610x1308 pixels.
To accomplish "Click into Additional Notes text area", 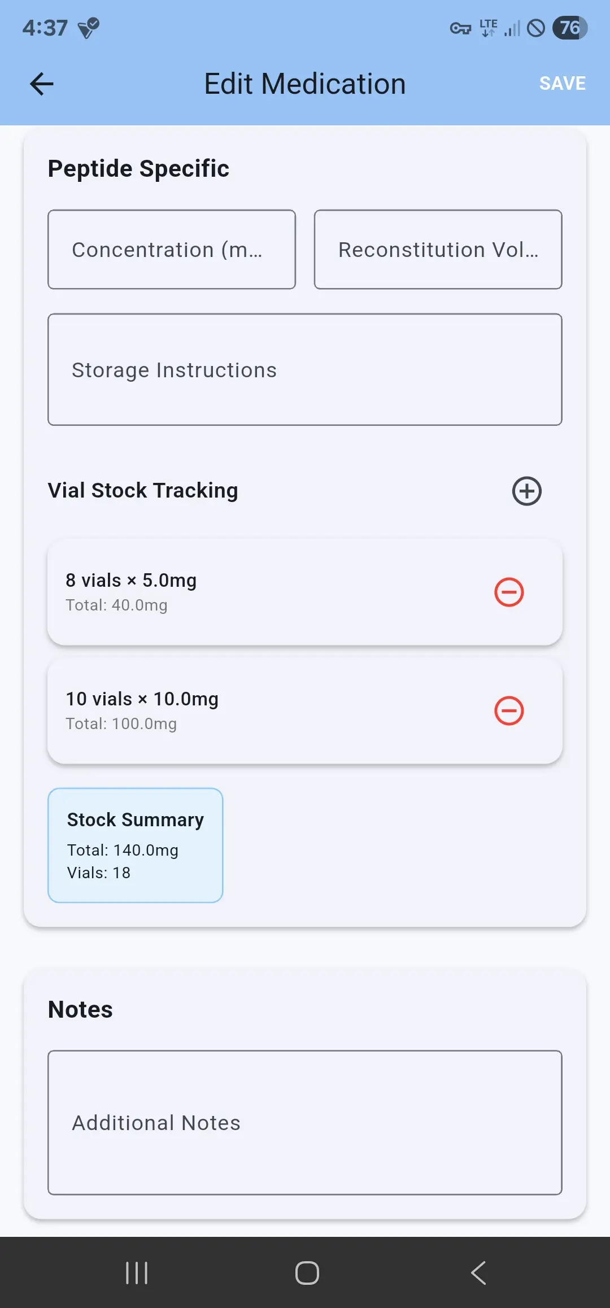I will pos(305,1122).
